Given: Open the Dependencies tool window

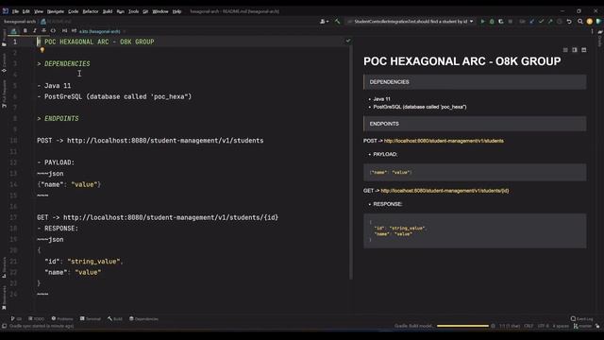Looking at the screenshot, I should [x=143, y=319].
